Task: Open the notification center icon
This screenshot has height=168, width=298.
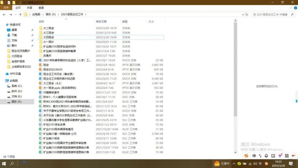Action: (291, 164)
